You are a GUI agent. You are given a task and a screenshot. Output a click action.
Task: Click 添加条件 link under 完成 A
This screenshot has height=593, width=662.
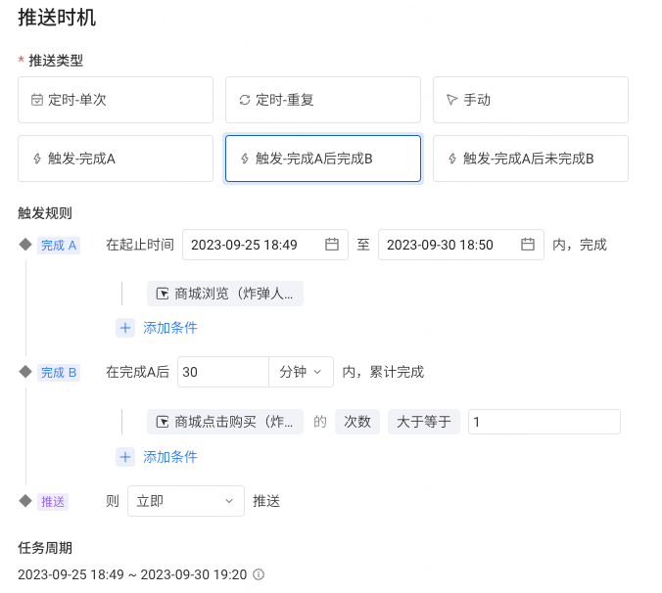point(170,328)
